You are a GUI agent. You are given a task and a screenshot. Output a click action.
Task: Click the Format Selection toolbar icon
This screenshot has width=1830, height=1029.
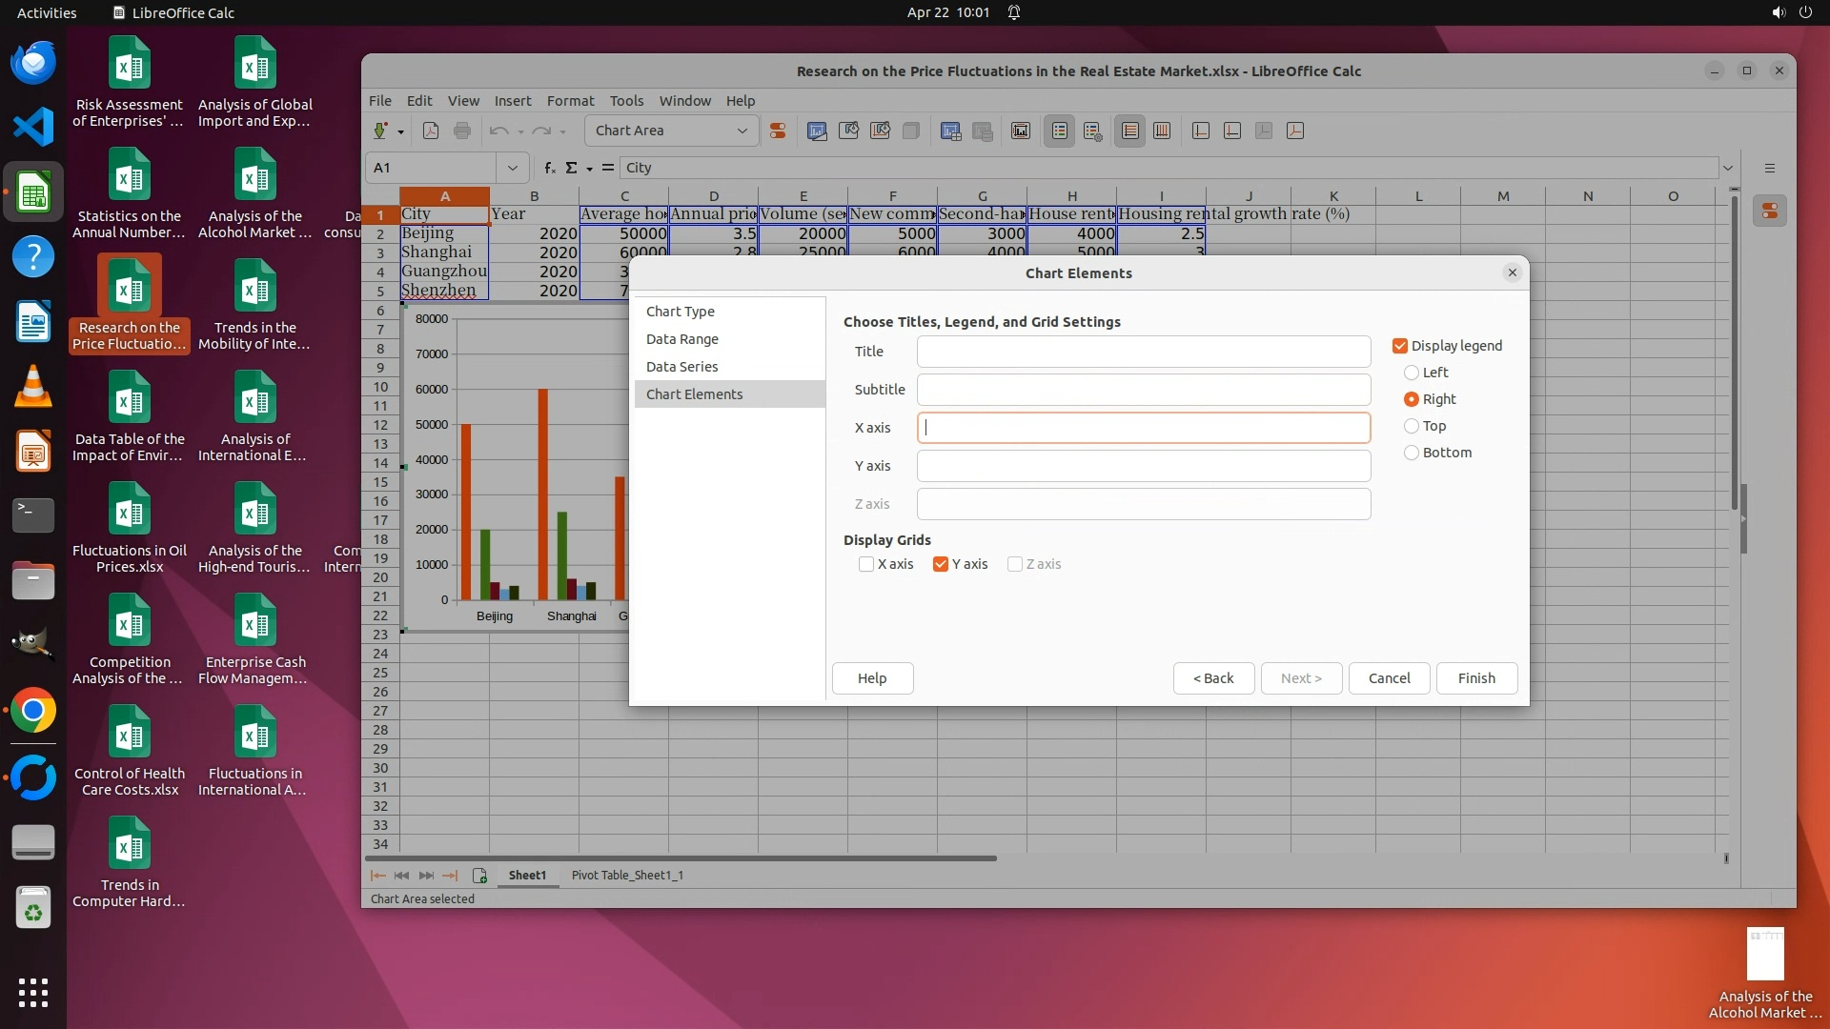point(778,131)
